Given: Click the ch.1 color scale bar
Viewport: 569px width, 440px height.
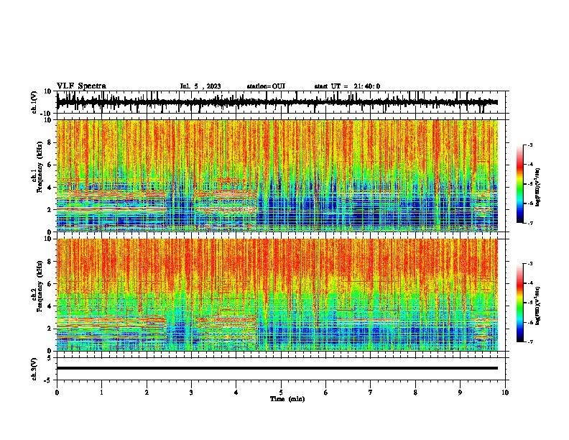Looking at the screenshot, I should click(520, 184).
